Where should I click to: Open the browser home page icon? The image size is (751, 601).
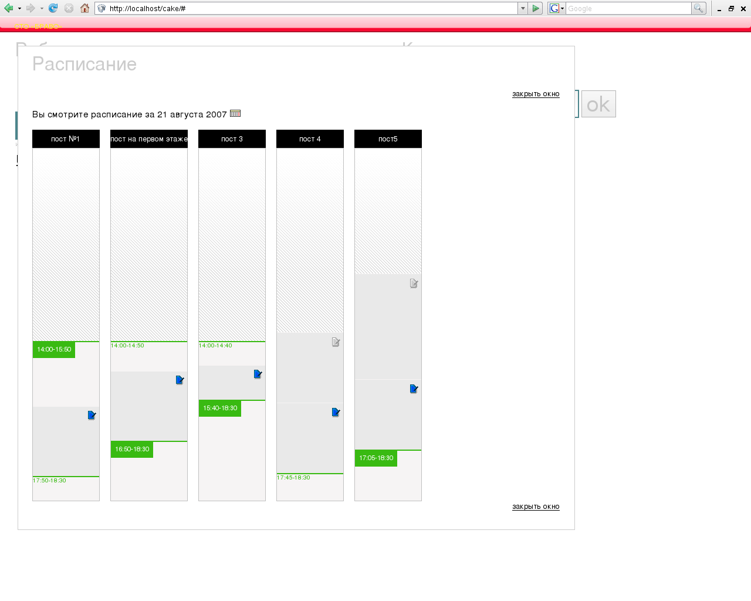(x=84, y=8)
